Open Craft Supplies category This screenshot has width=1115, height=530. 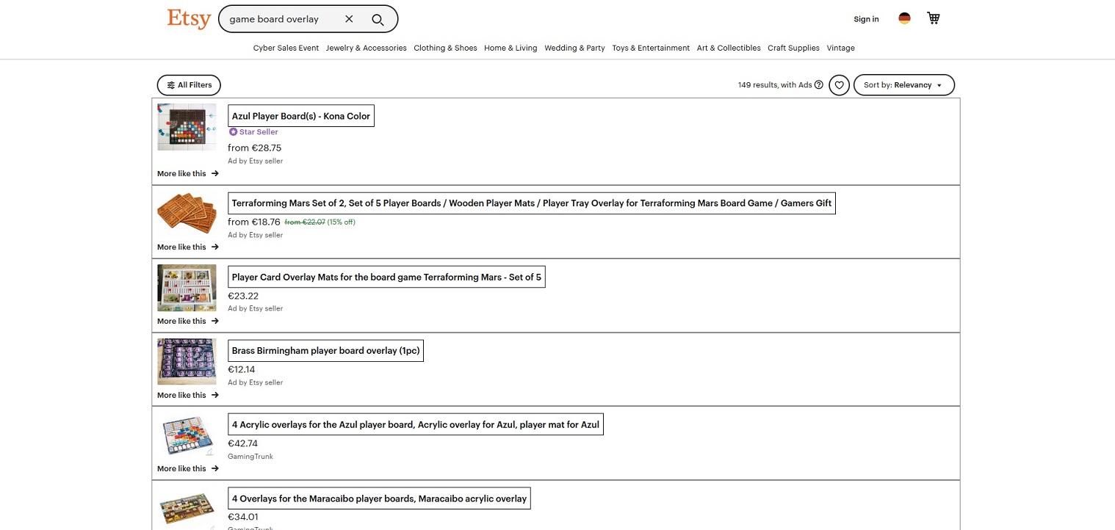click(x=793, y=48)
